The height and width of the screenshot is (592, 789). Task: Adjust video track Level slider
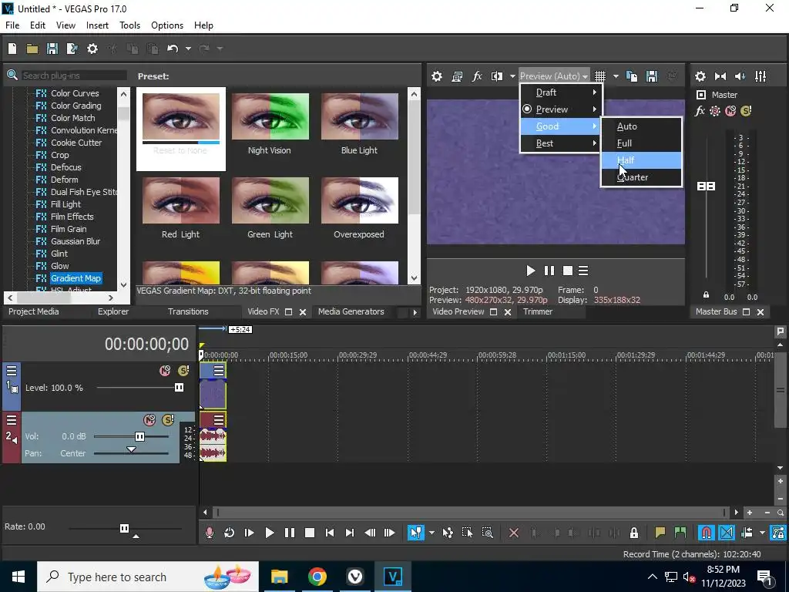coord(179,388)
